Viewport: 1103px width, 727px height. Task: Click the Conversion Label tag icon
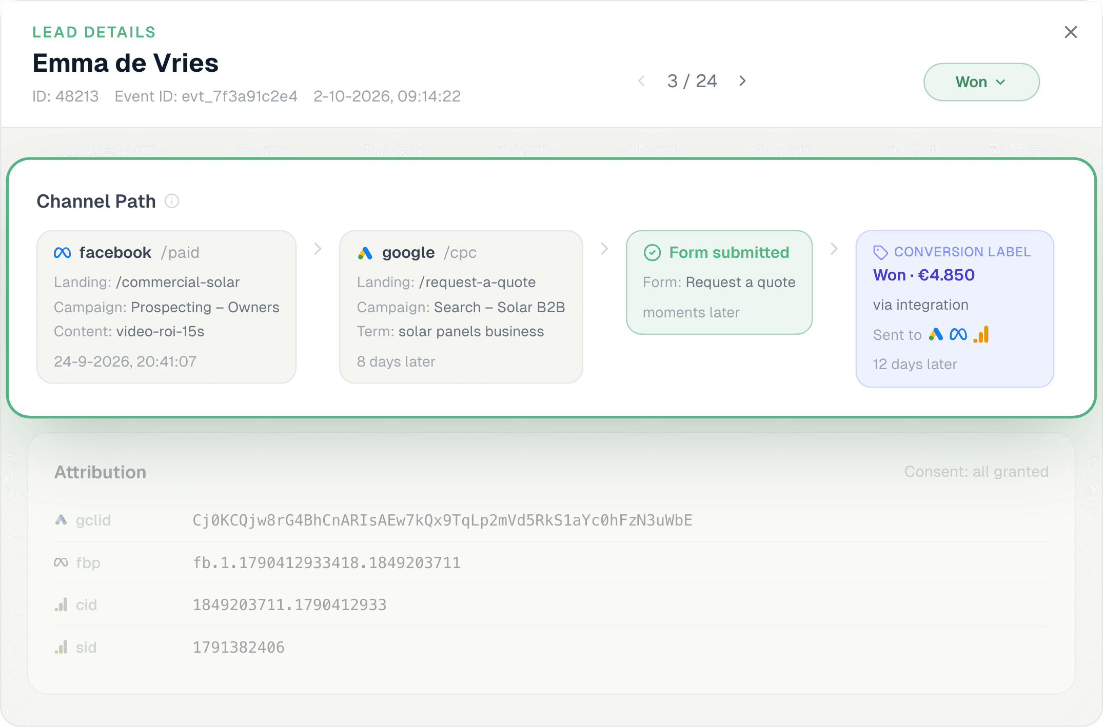(x=880, y=252)
